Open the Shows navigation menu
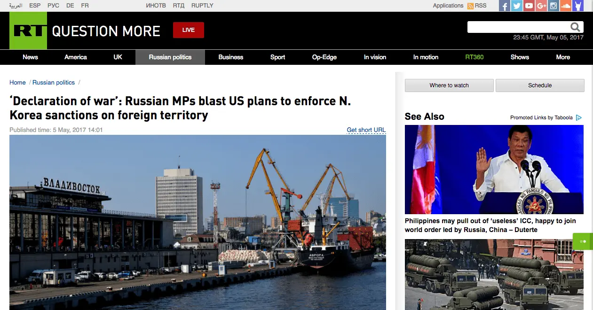This screenshot has width=593, height=310. (520, 57)
